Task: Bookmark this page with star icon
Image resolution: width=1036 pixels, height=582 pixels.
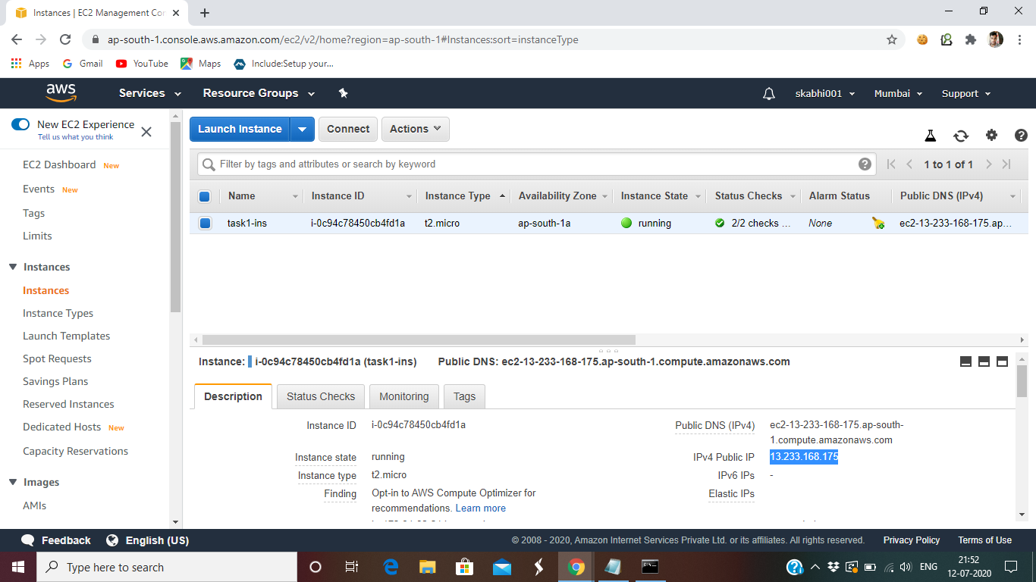Action: click(892, 39)
